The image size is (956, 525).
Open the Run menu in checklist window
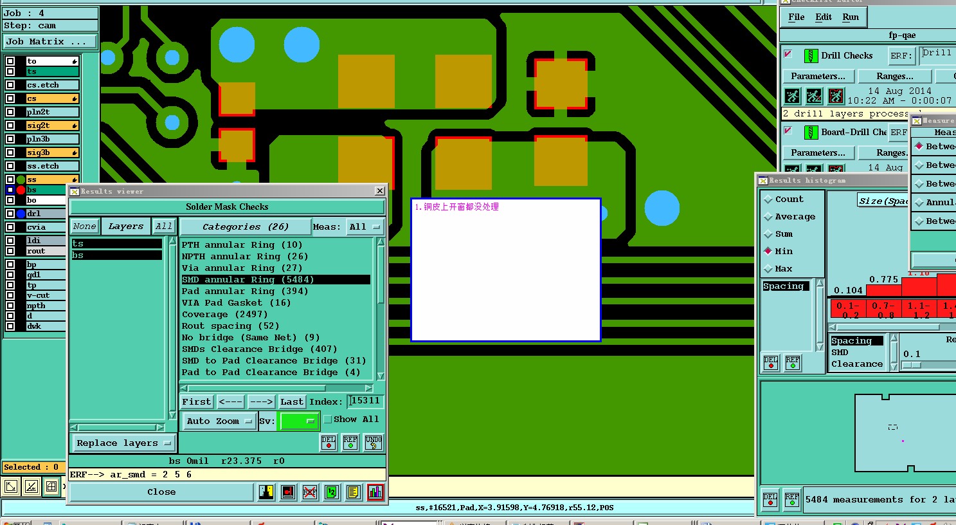851,17
